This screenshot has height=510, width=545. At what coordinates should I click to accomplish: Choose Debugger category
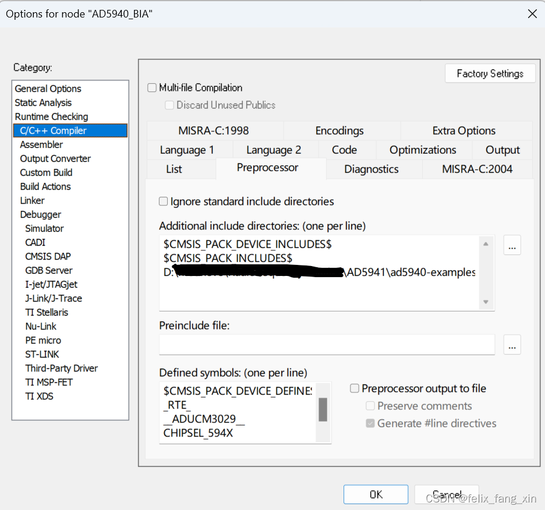click(x=41, y=214)
